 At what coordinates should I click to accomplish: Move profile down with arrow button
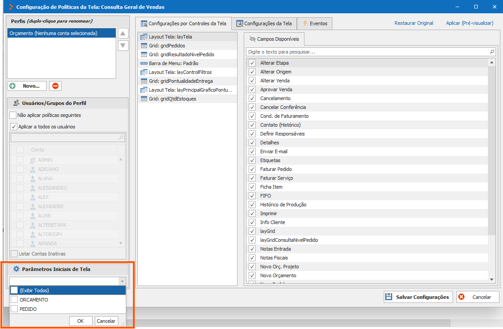point(123,46)
